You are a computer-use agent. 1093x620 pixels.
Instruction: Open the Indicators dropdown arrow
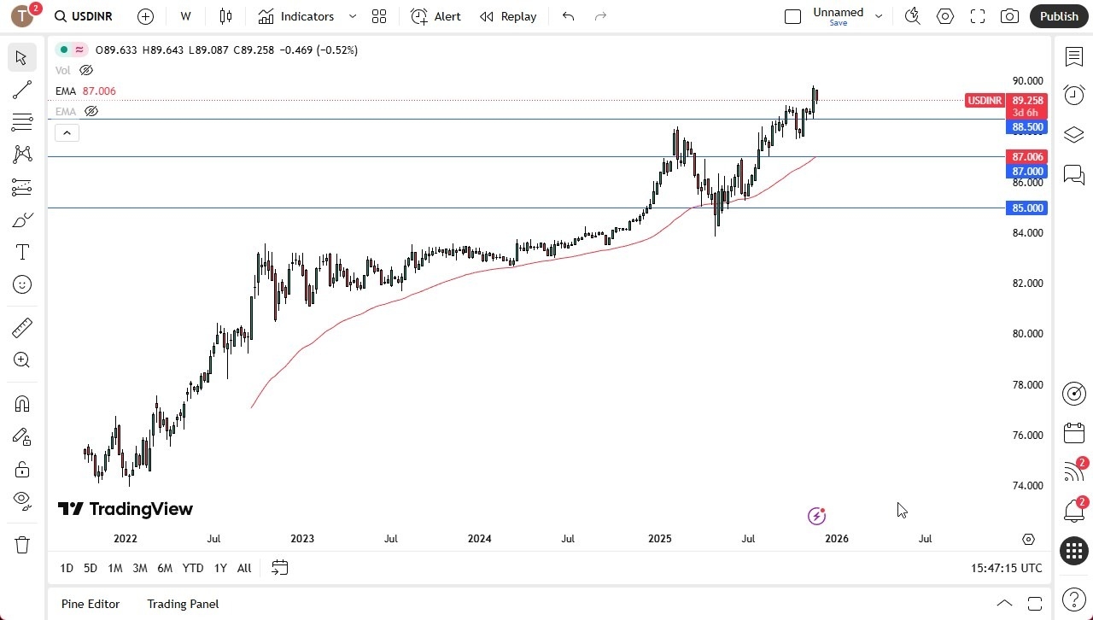coord(351,16)
